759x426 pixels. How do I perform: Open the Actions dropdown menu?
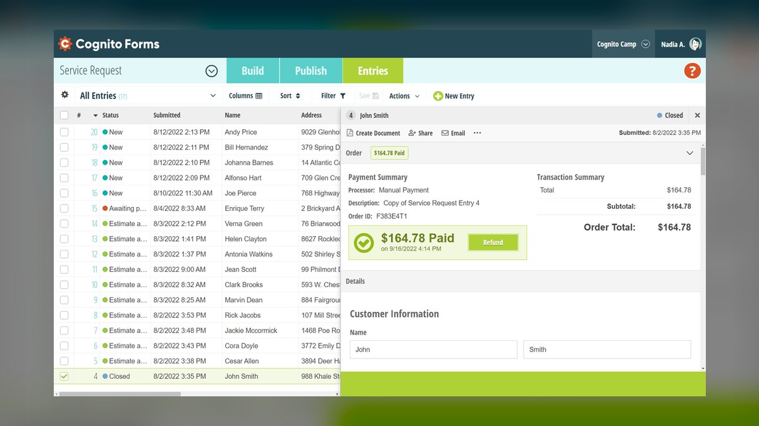404,96
